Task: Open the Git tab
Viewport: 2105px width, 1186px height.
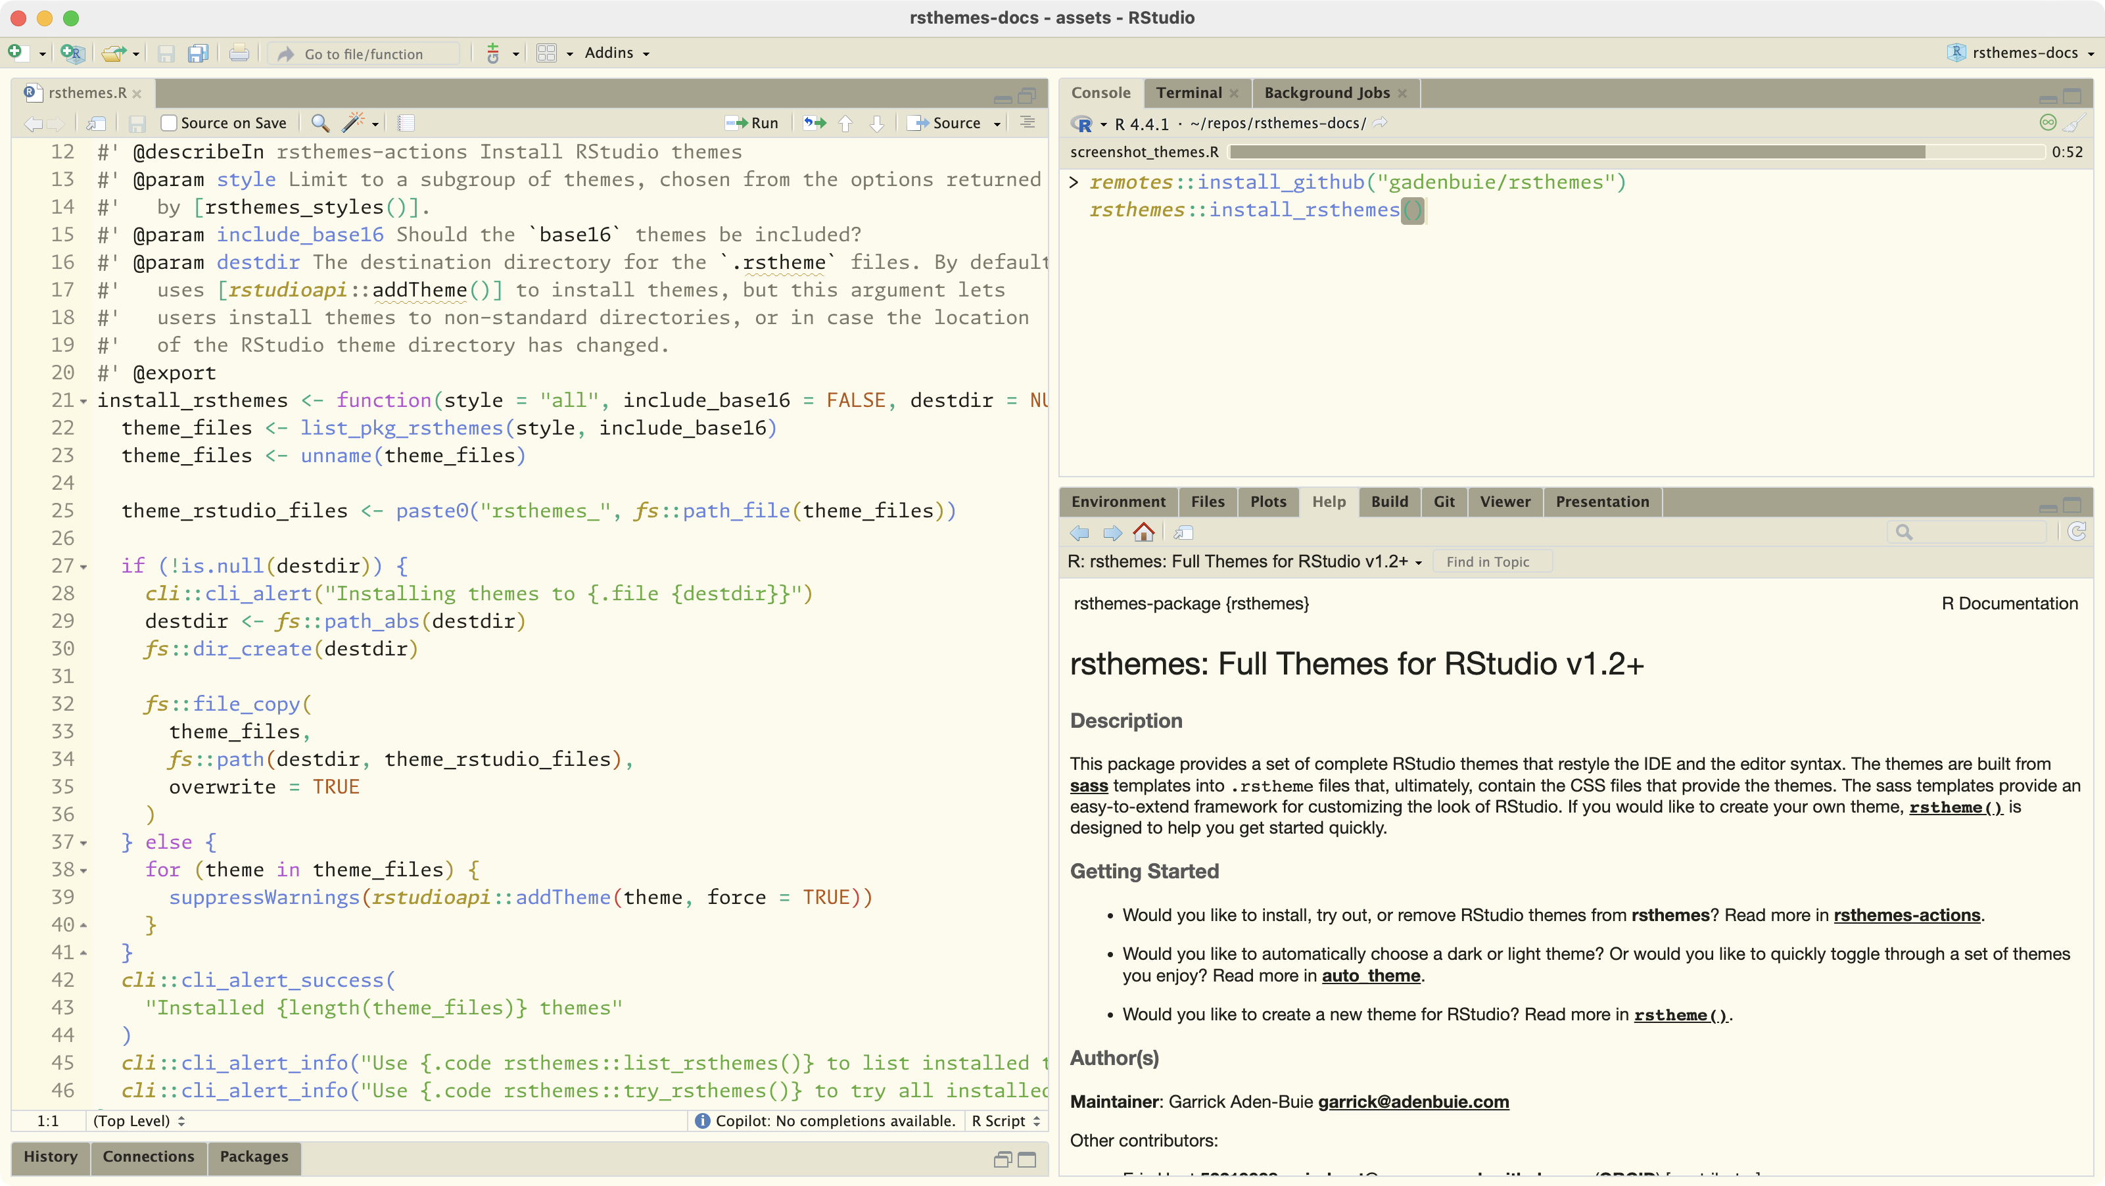Action: pos(1444,502)
